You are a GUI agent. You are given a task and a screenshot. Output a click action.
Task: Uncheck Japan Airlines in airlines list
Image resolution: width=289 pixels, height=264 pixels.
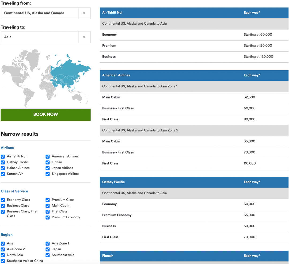47,168
